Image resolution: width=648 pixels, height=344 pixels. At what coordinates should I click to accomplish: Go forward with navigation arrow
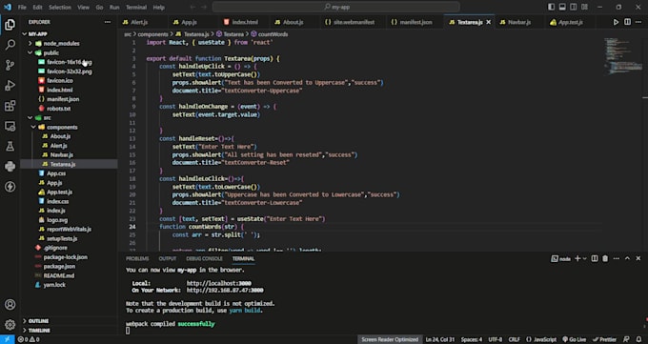pos(204,7)
